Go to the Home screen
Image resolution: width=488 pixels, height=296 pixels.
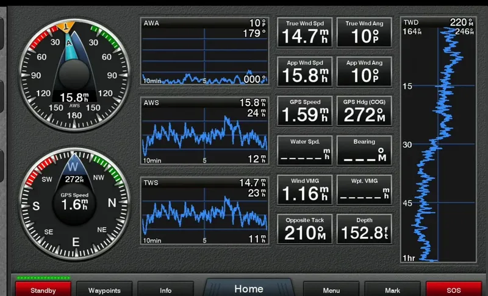(249, 289)
